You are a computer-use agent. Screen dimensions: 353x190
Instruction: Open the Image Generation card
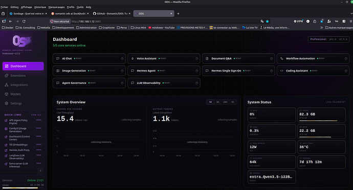[x=89, y=70]
